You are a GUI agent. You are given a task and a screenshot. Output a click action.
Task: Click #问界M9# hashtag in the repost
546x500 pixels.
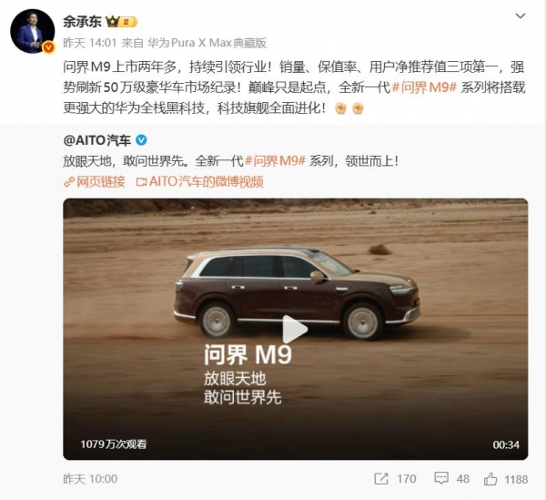(275, 161)
